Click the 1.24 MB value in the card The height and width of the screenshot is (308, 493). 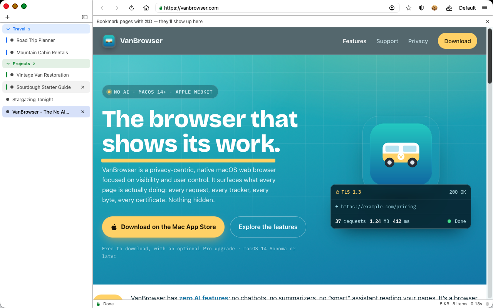click(x=379, y=221)
